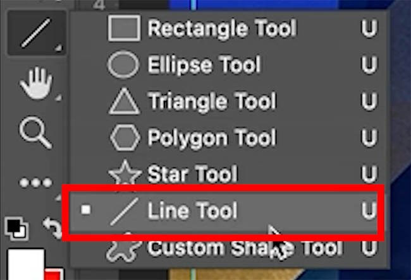
Task: Click the Ellipse Tool label
Action: (204, 64)
